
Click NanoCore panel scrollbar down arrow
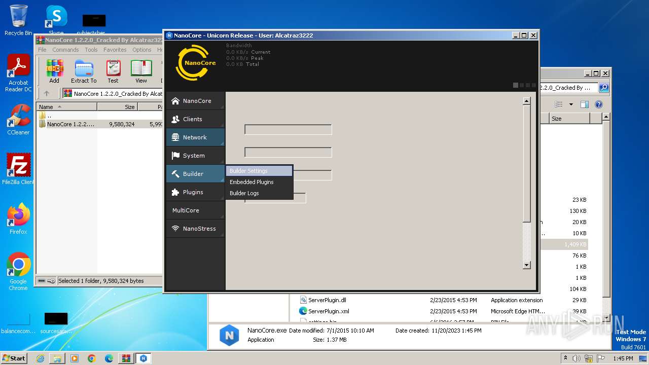click(x=526, y=265)
